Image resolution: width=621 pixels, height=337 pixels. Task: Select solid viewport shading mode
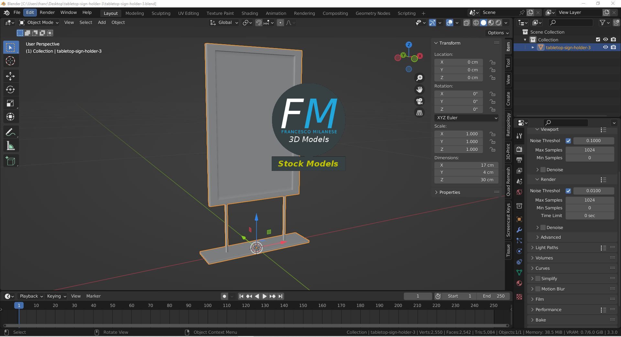tap(484, 23)
